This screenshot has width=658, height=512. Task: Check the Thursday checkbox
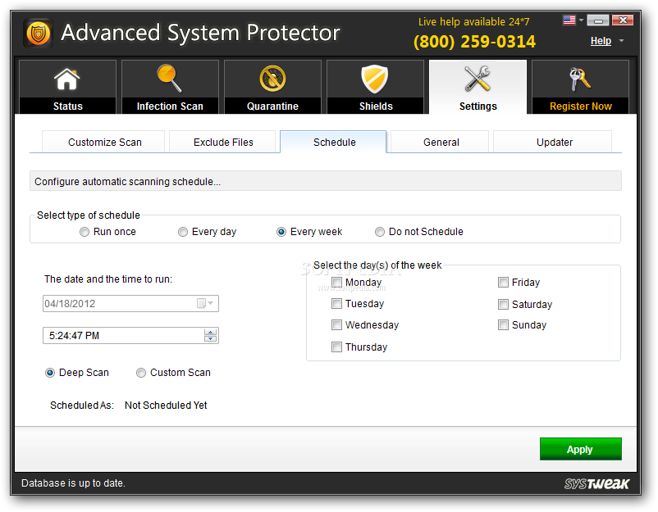click(336, 347)
